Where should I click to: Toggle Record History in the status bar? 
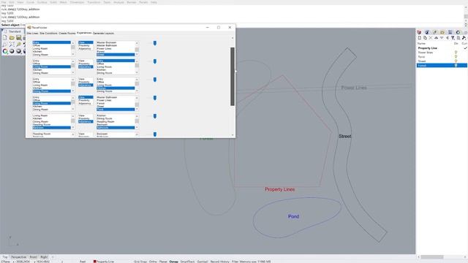click(219, 262)
